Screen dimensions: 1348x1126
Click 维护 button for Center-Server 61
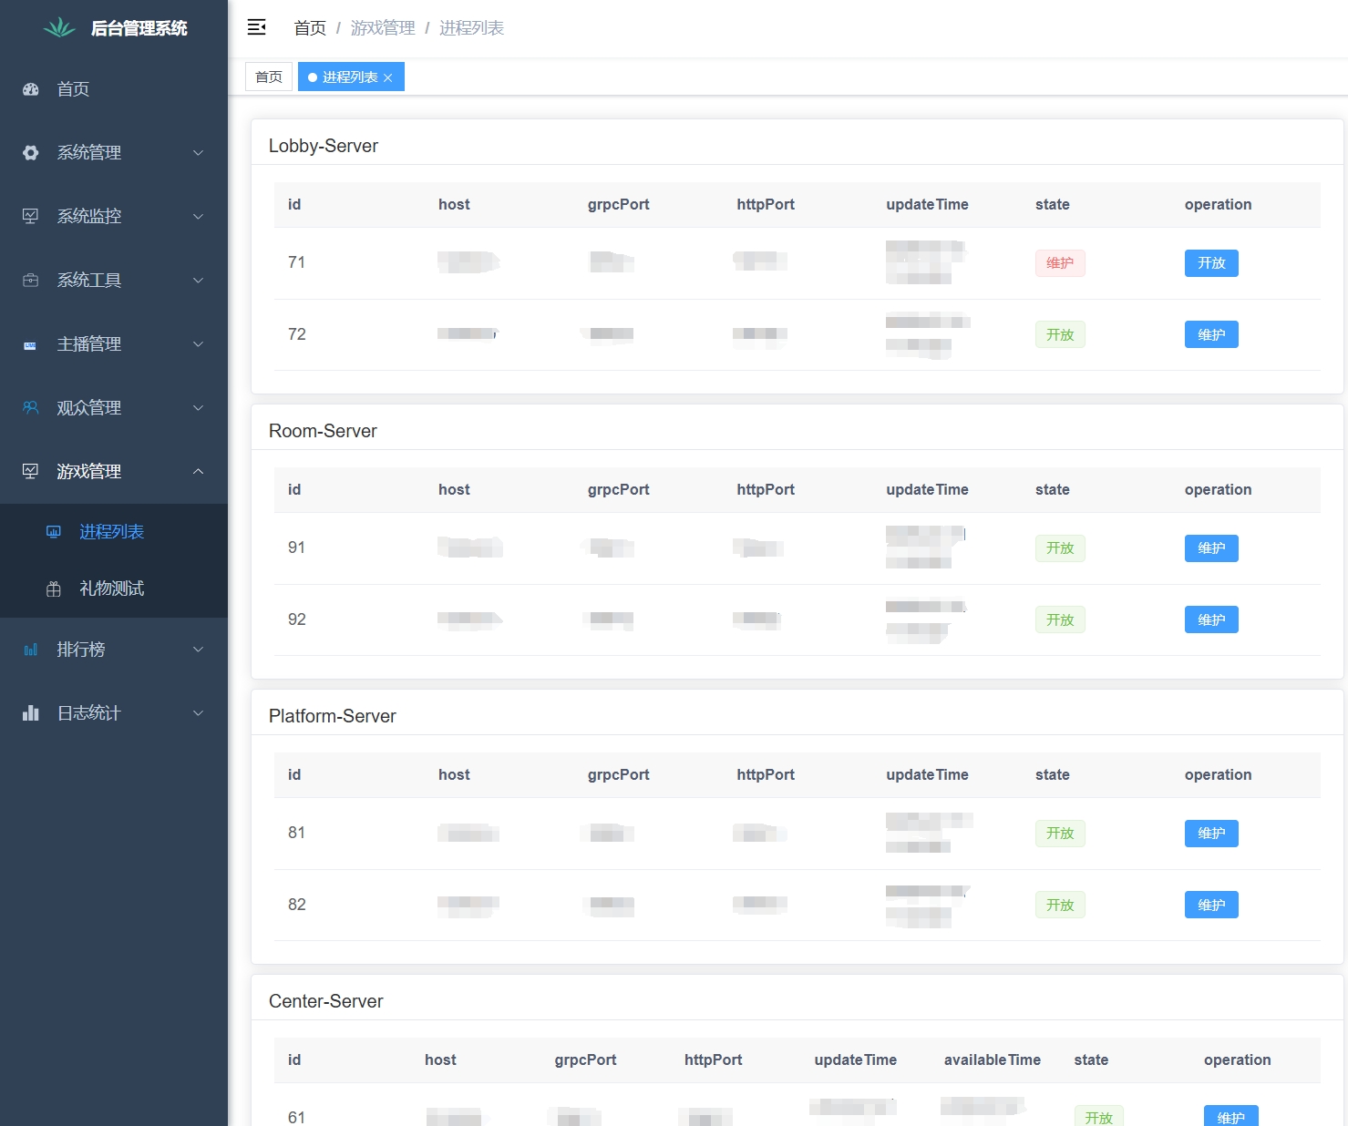(1230, 1116)
